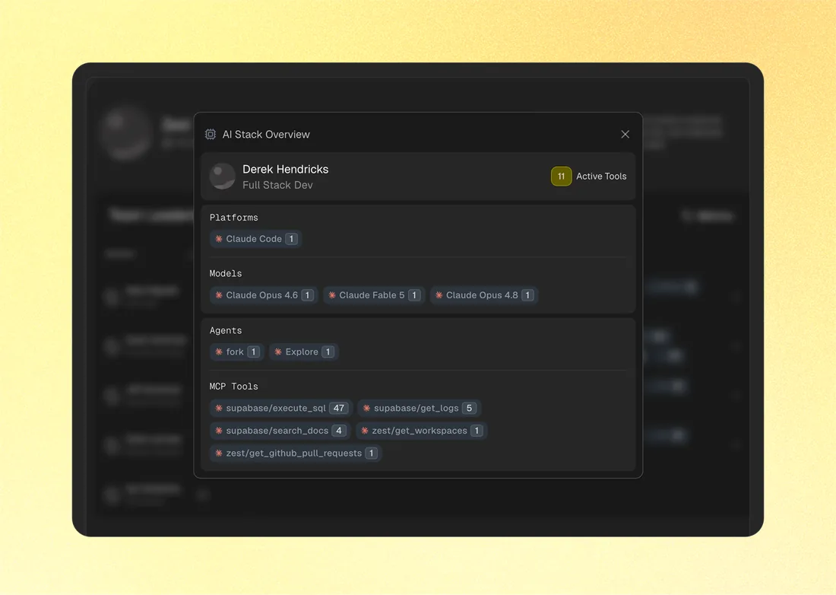Select the Claude Code platform chip
This screenshot has height=595, width=836.
(256, 239)
